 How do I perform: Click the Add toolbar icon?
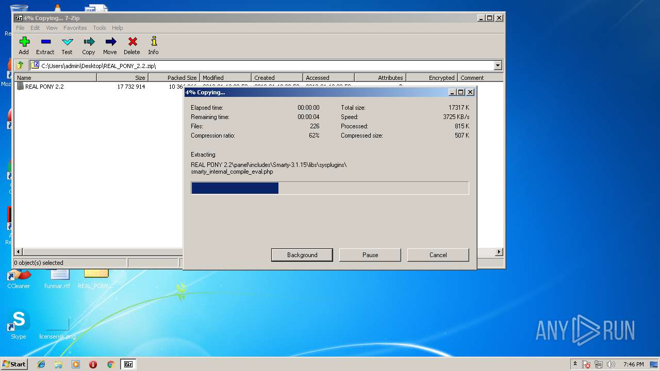(24, 45)
